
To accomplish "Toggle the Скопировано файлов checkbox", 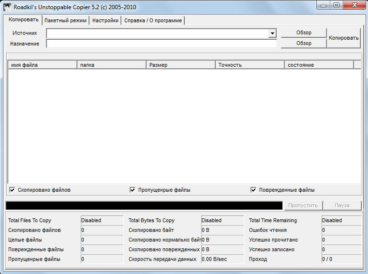I will point(12,190).
